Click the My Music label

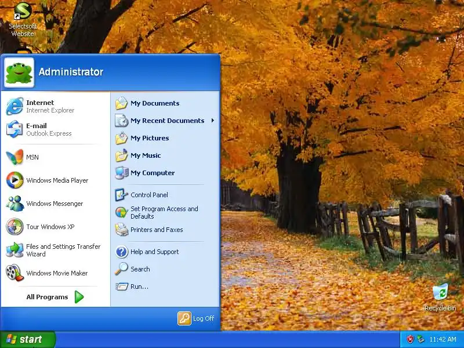pos(146,155)
